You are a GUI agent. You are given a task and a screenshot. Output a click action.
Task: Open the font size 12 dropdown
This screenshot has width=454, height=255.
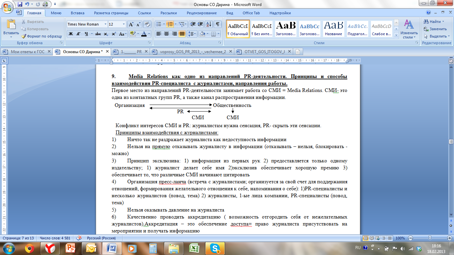(124, 24)
